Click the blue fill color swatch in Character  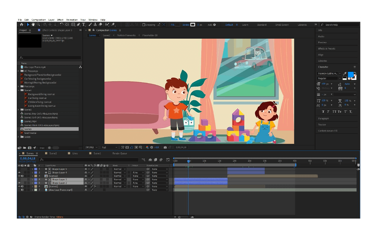350,74
